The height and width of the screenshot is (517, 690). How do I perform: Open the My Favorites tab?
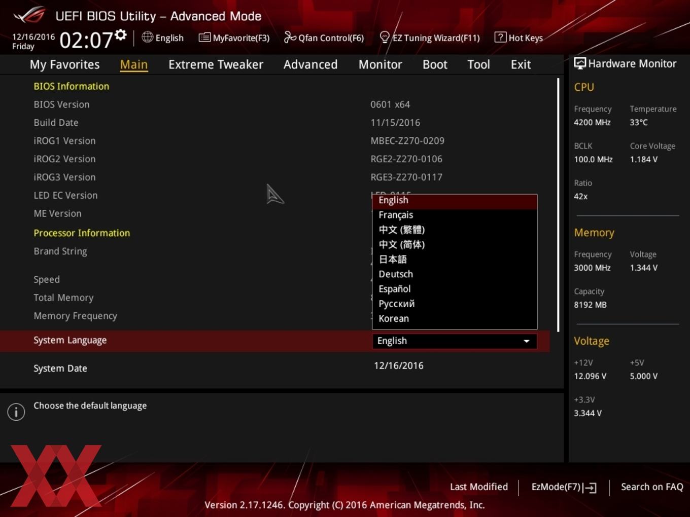point(64,64)
